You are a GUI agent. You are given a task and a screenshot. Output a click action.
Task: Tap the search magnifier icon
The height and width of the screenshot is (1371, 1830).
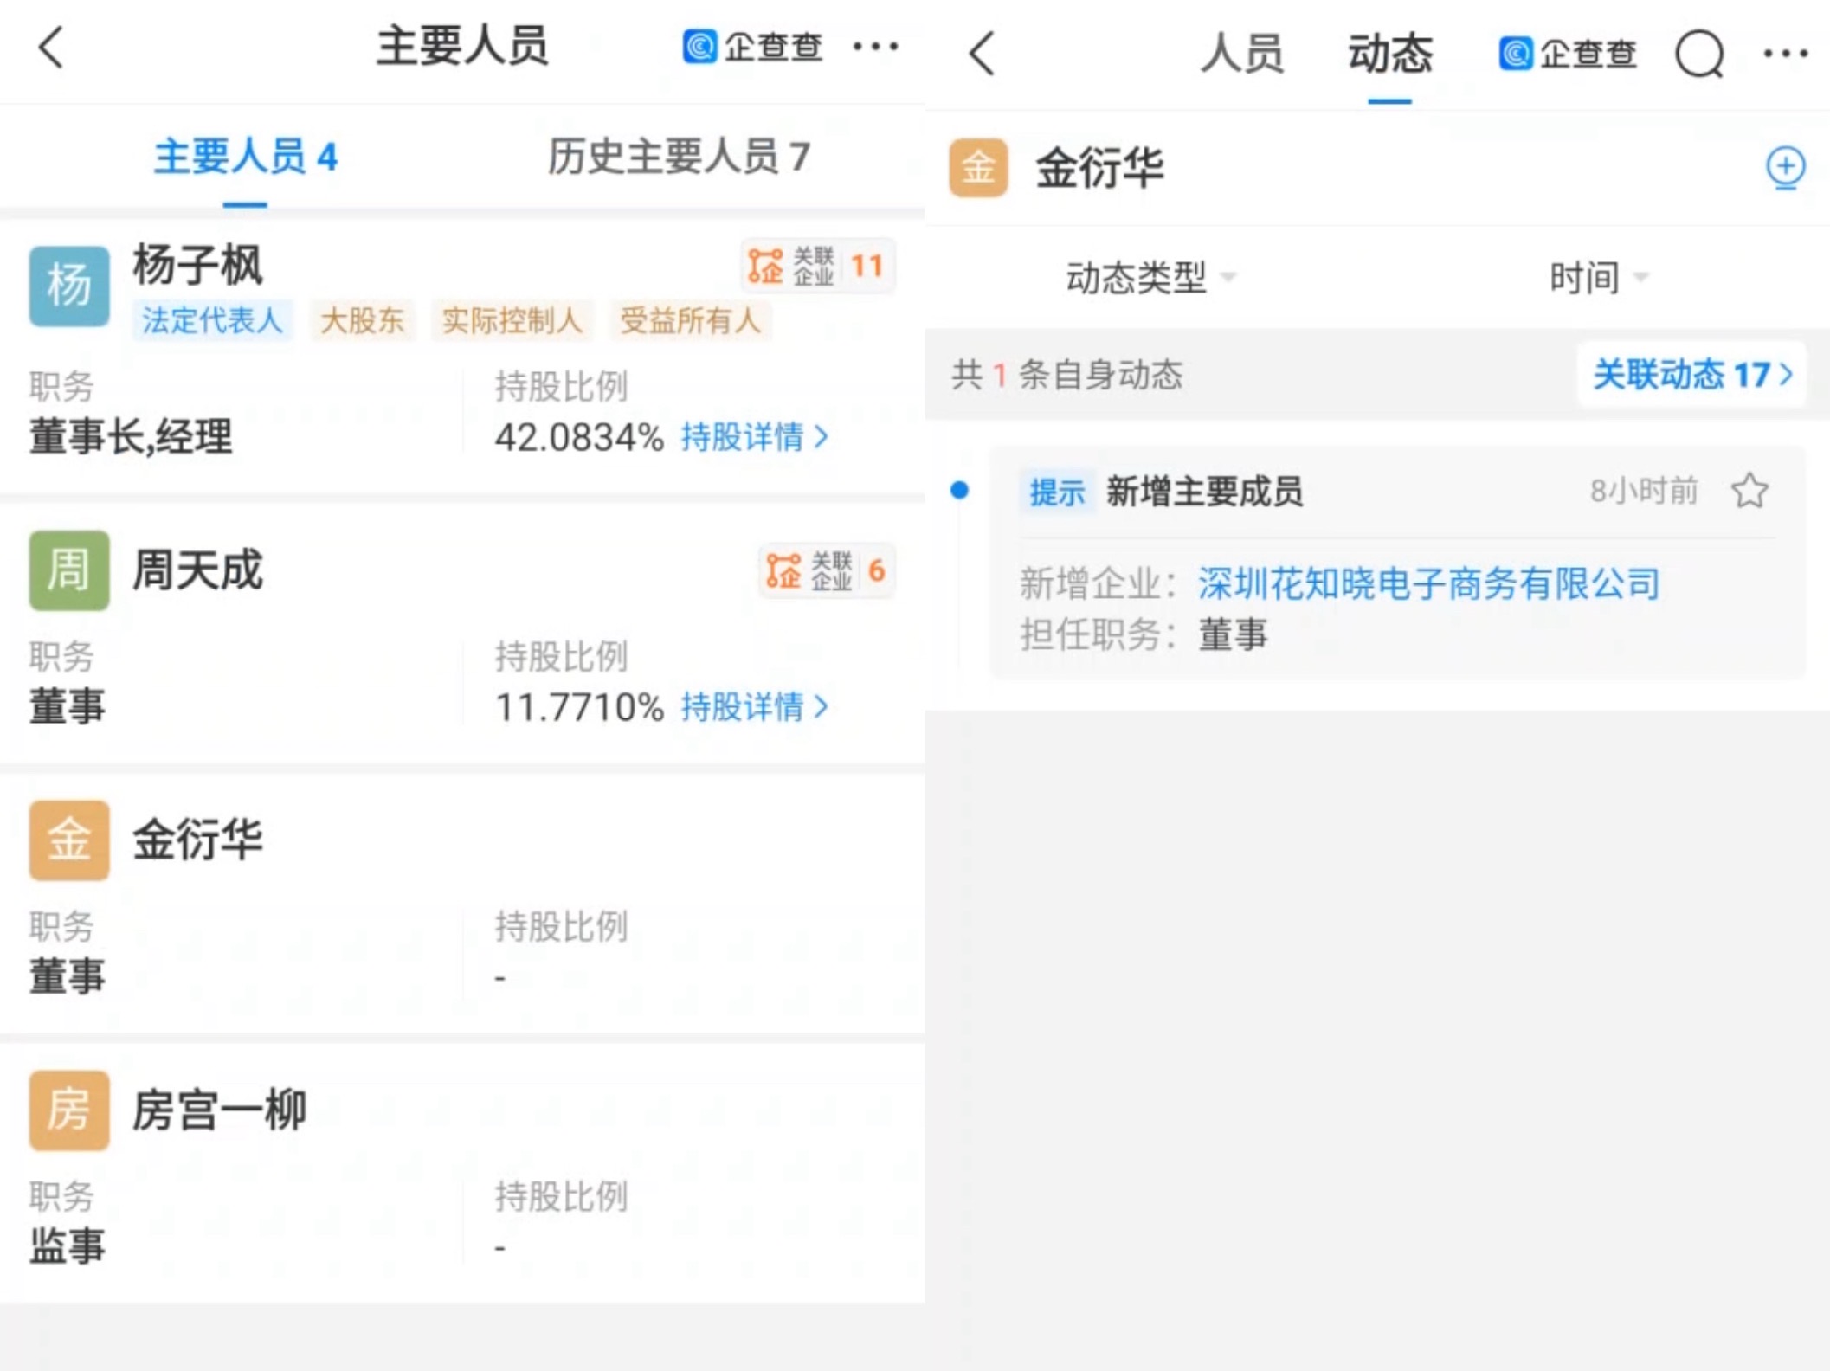[x=1699, y=55]
